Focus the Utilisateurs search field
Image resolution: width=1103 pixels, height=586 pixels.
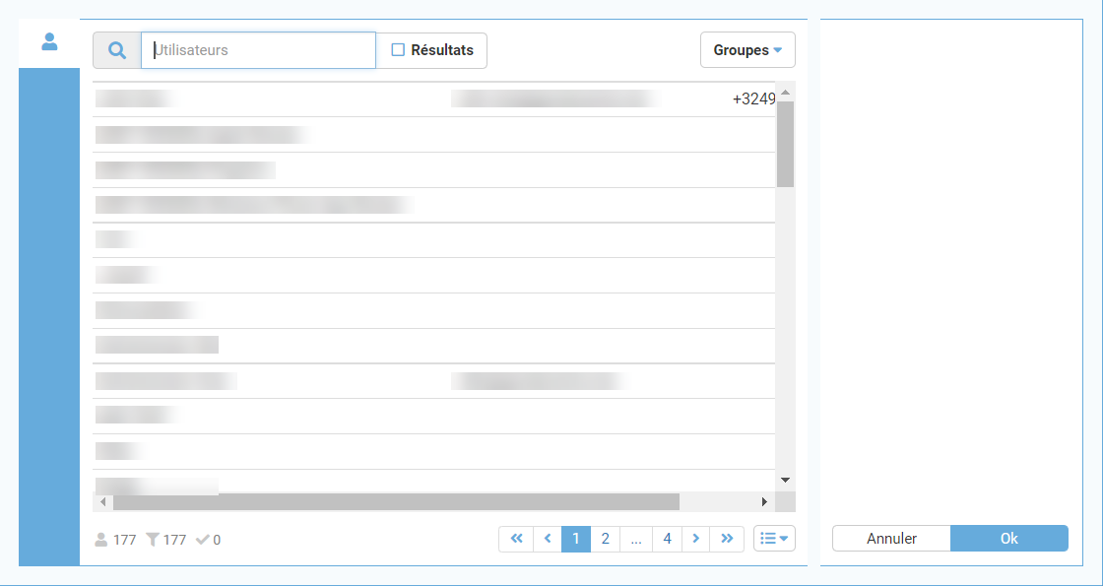(258, 50)
